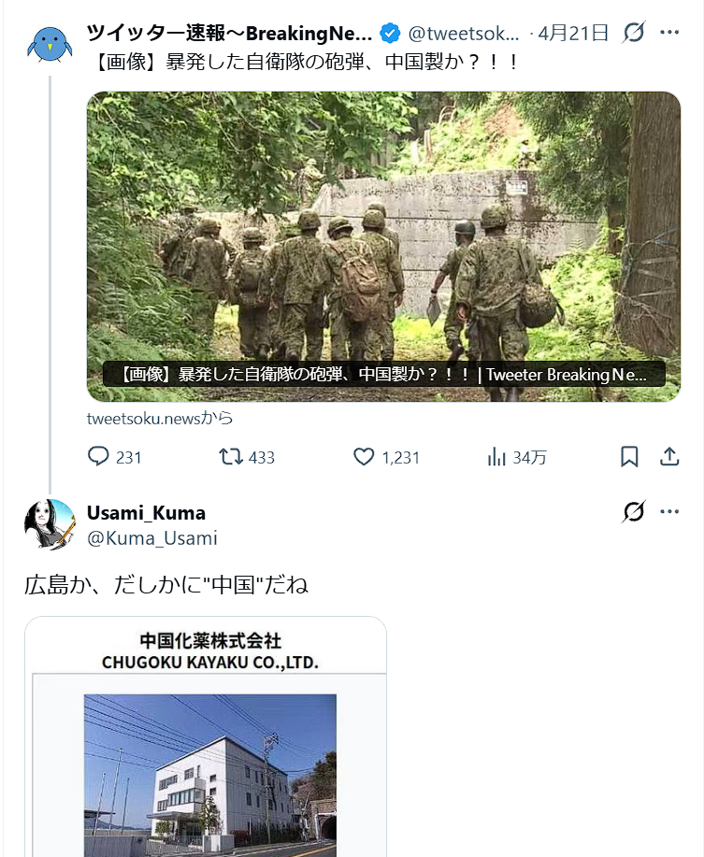Open the ツイッター速報 account name
Screen dimensions: 704x857
coord(230,34)
